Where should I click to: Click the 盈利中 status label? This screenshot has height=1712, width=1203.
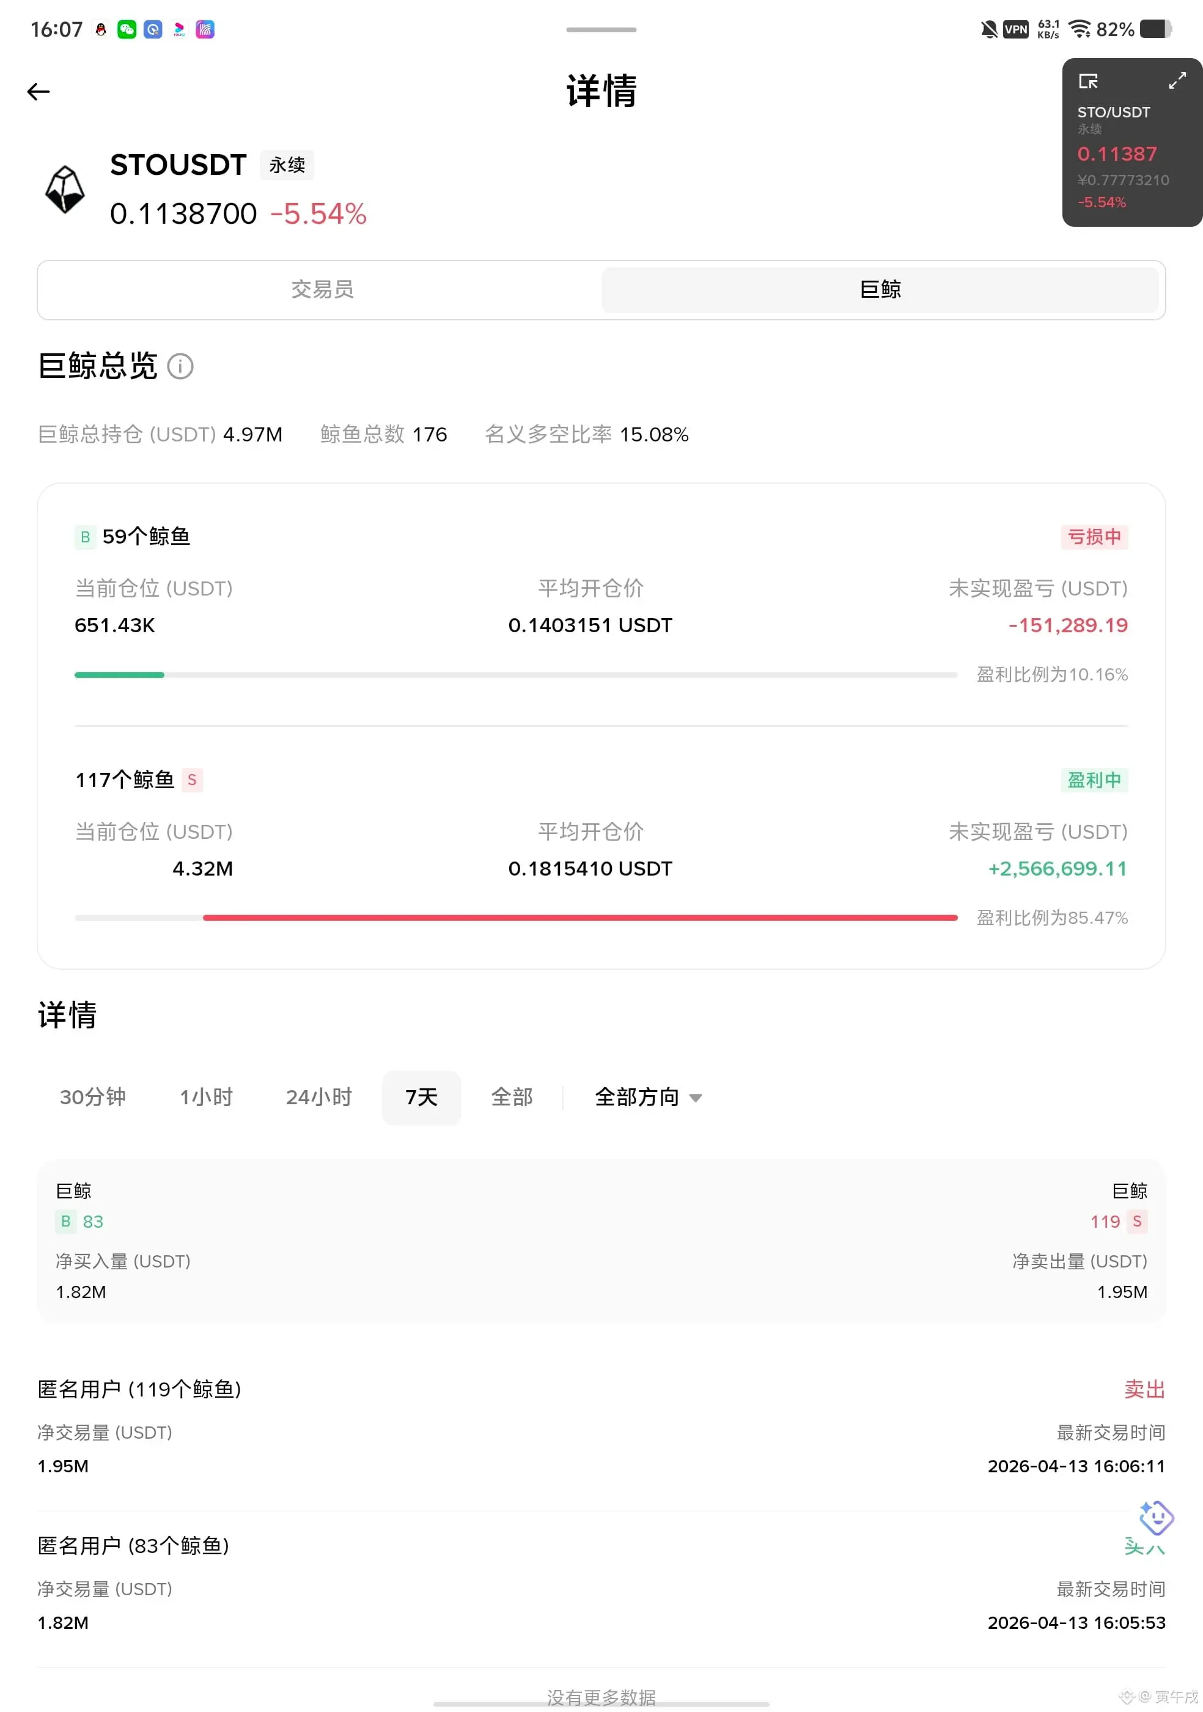point(1094,780)
